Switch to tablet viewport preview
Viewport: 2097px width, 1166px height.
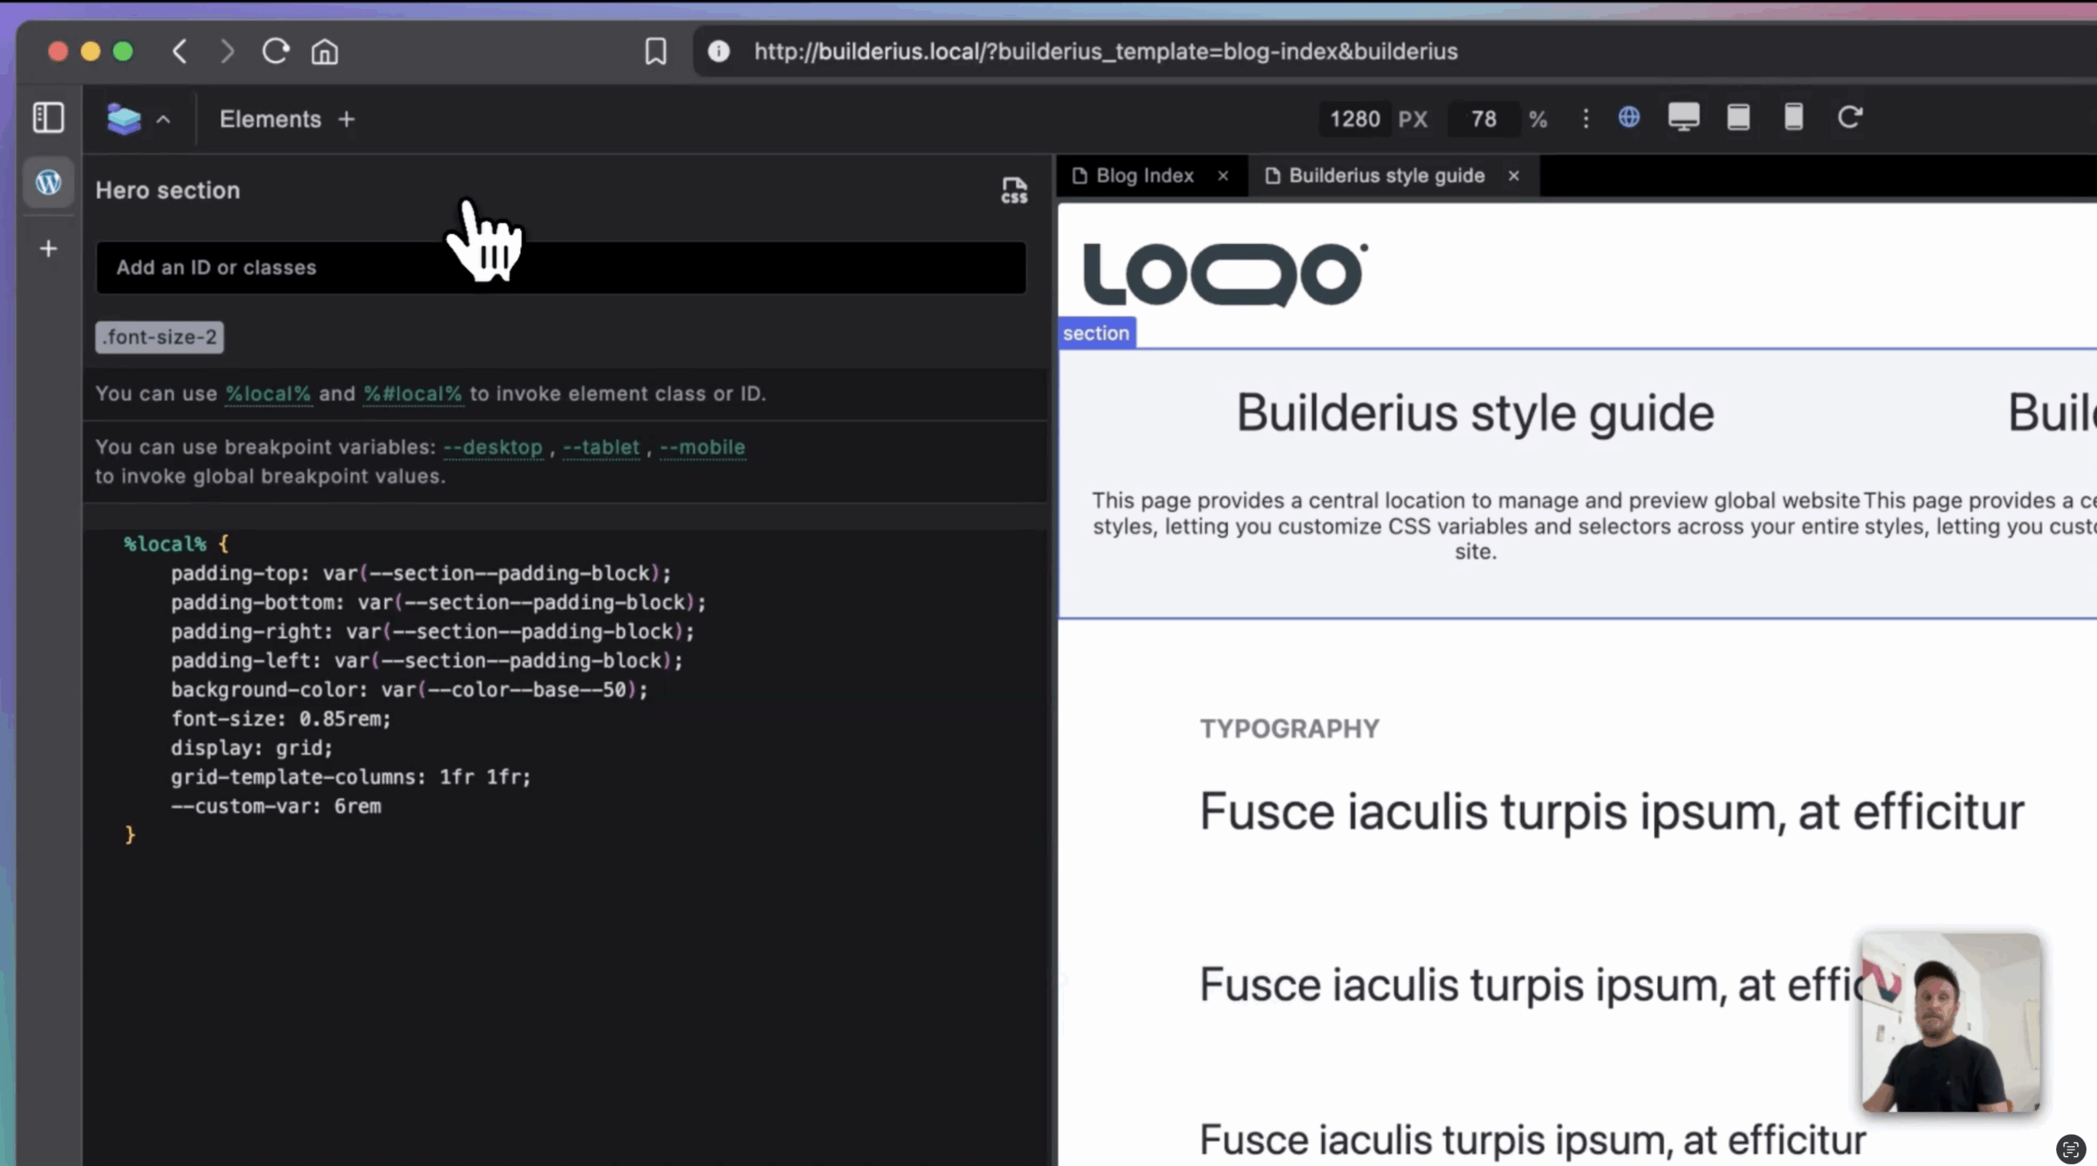click(1738, 118)
